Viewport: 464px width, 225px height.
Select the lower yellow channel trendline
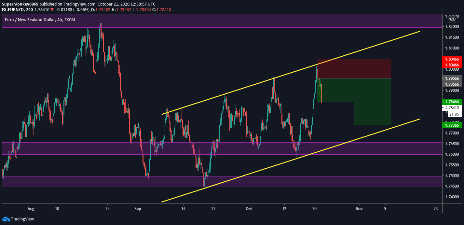point(291,161)
